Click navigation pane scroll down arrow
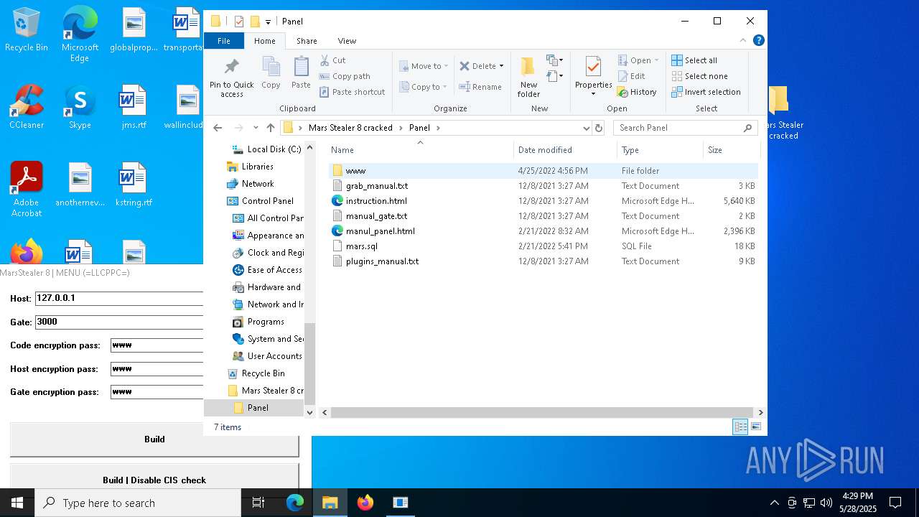This screenshot has height=517, width=919. 310,412
